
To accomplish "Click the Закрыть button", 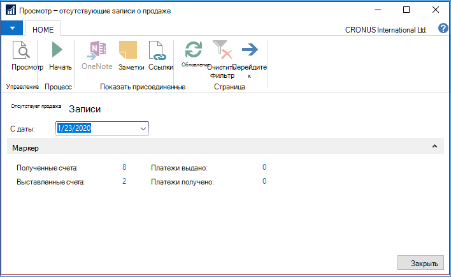I will 420,263.
